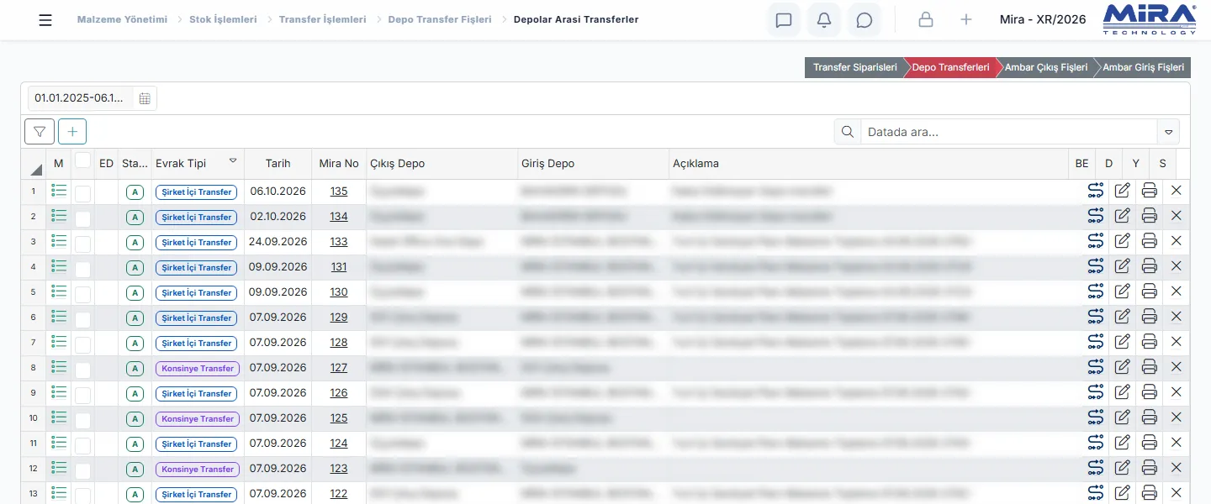Open the messages square chat icon
1211x504 pixels.
(784, 20)
